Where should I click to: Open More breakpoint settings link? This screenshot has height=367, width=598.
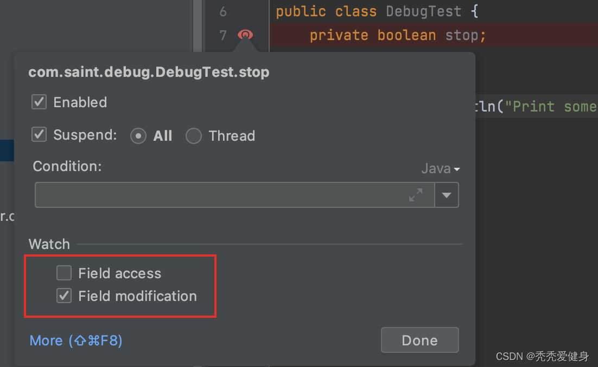pyautogui.click(x=76, y=340)
